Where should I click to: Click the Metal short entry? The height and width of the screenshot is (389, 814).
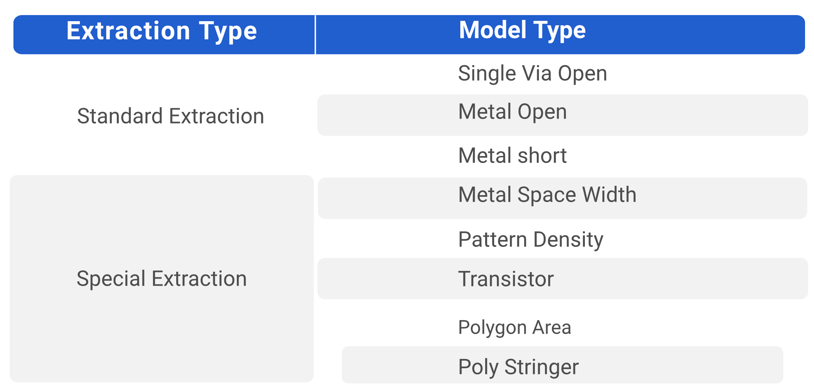(512, 156)
